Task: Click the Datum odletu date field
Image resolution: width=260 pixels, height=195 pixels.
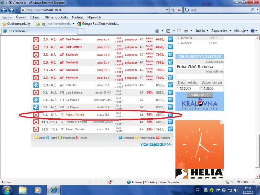Action: tap(188, 88)
